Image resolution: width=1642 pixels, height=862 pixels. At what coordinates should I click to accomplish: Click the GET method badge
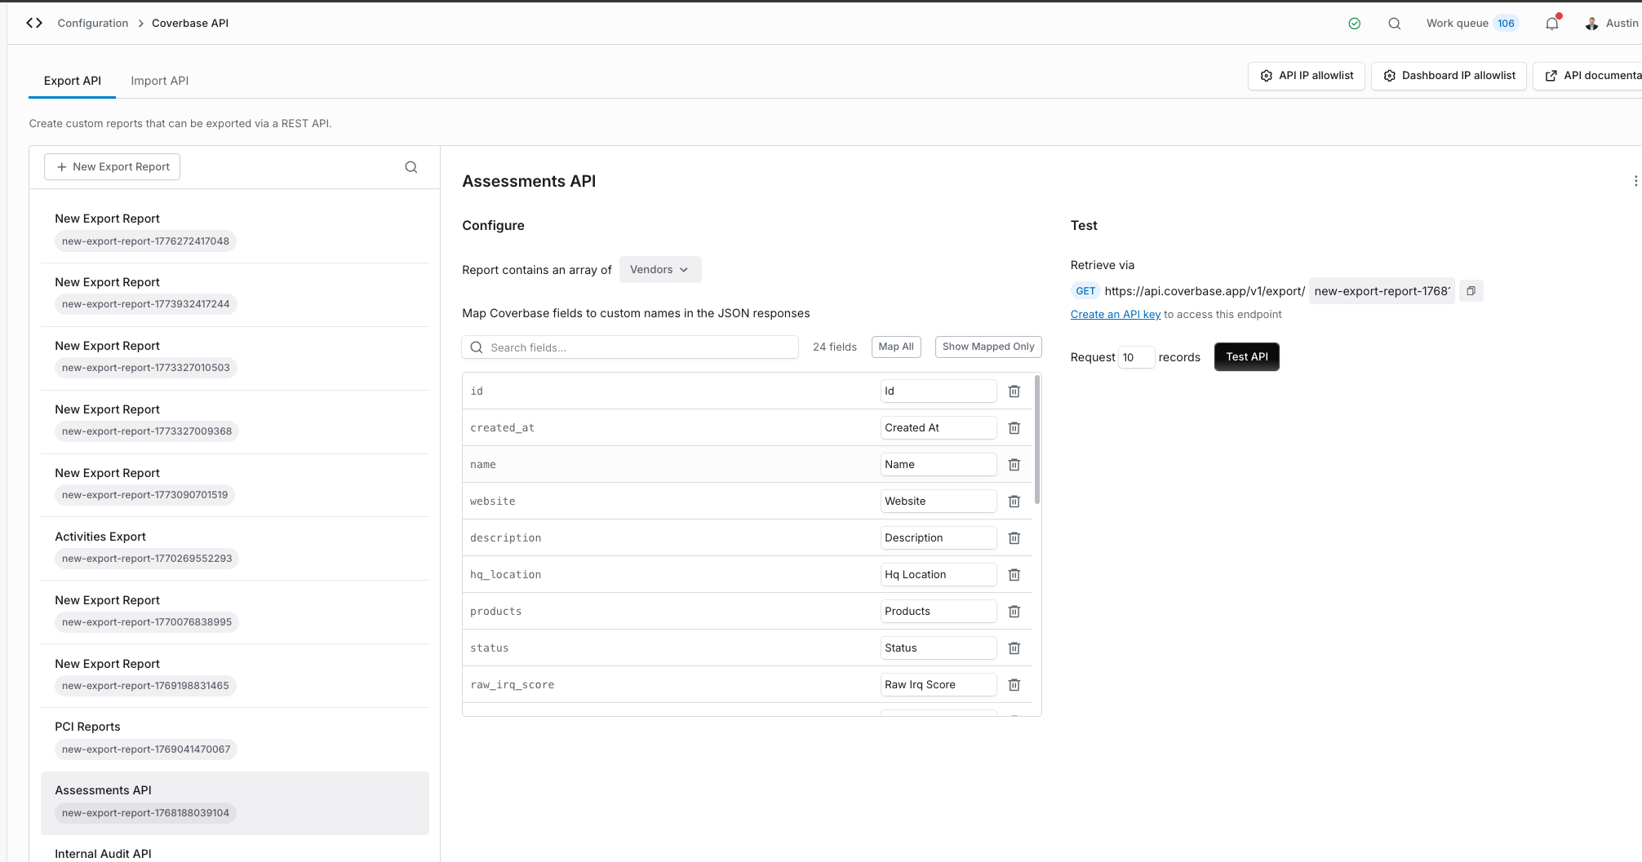click(1085, 291)
